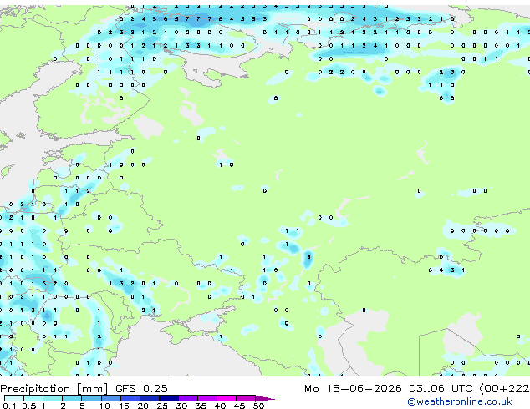Click the '10' legend scale label
This screenshot has height=409, width=530.
pyautogui.click(x=104, y=406)
